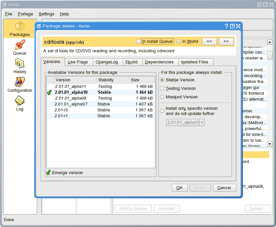Screen dimensions: 276x227
Task: Cancel the Package details dialog
Action: (x=224, y=188)
